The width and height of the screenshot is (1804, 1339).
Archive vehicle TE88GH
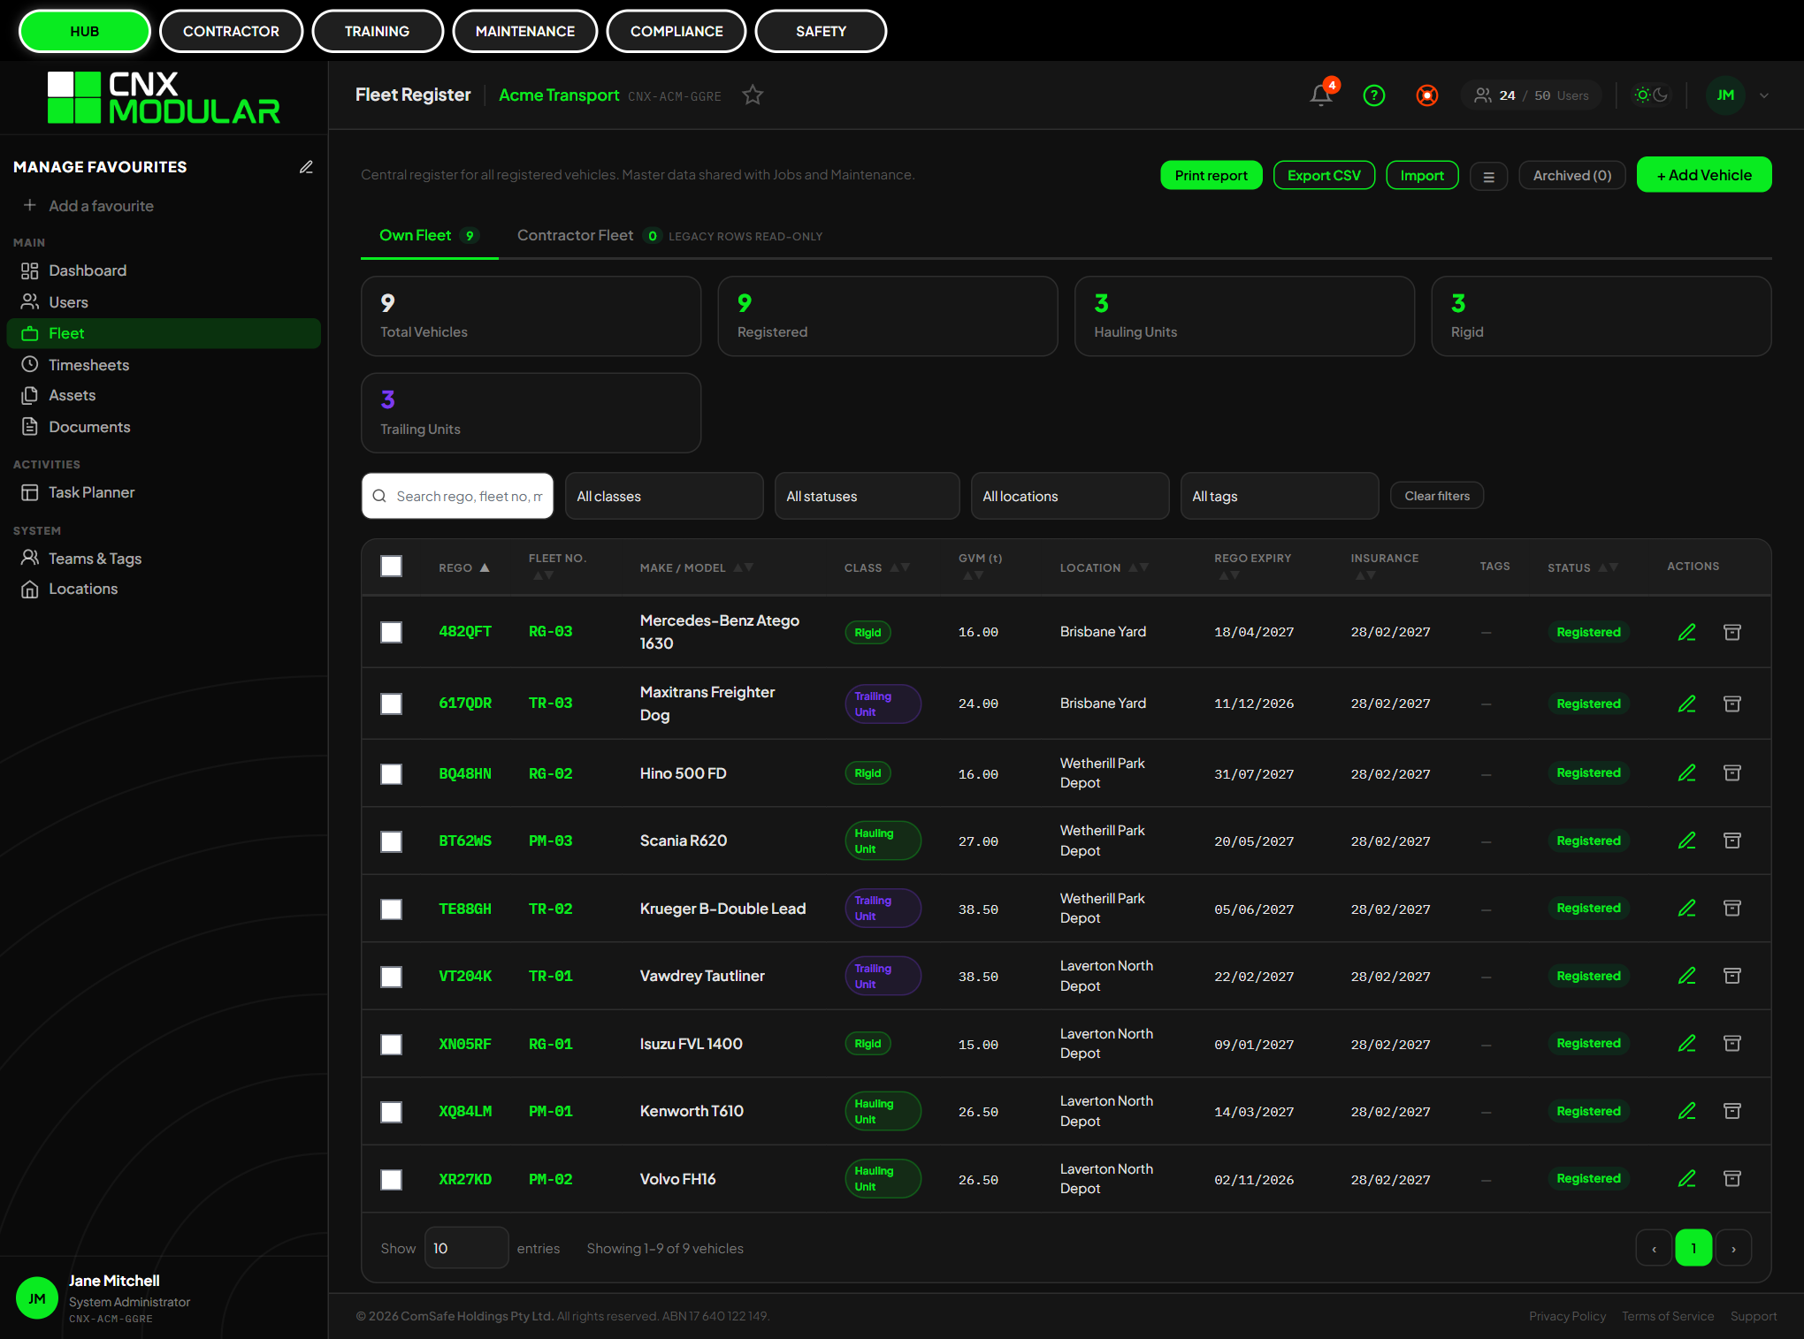[x=1732, y=909]
